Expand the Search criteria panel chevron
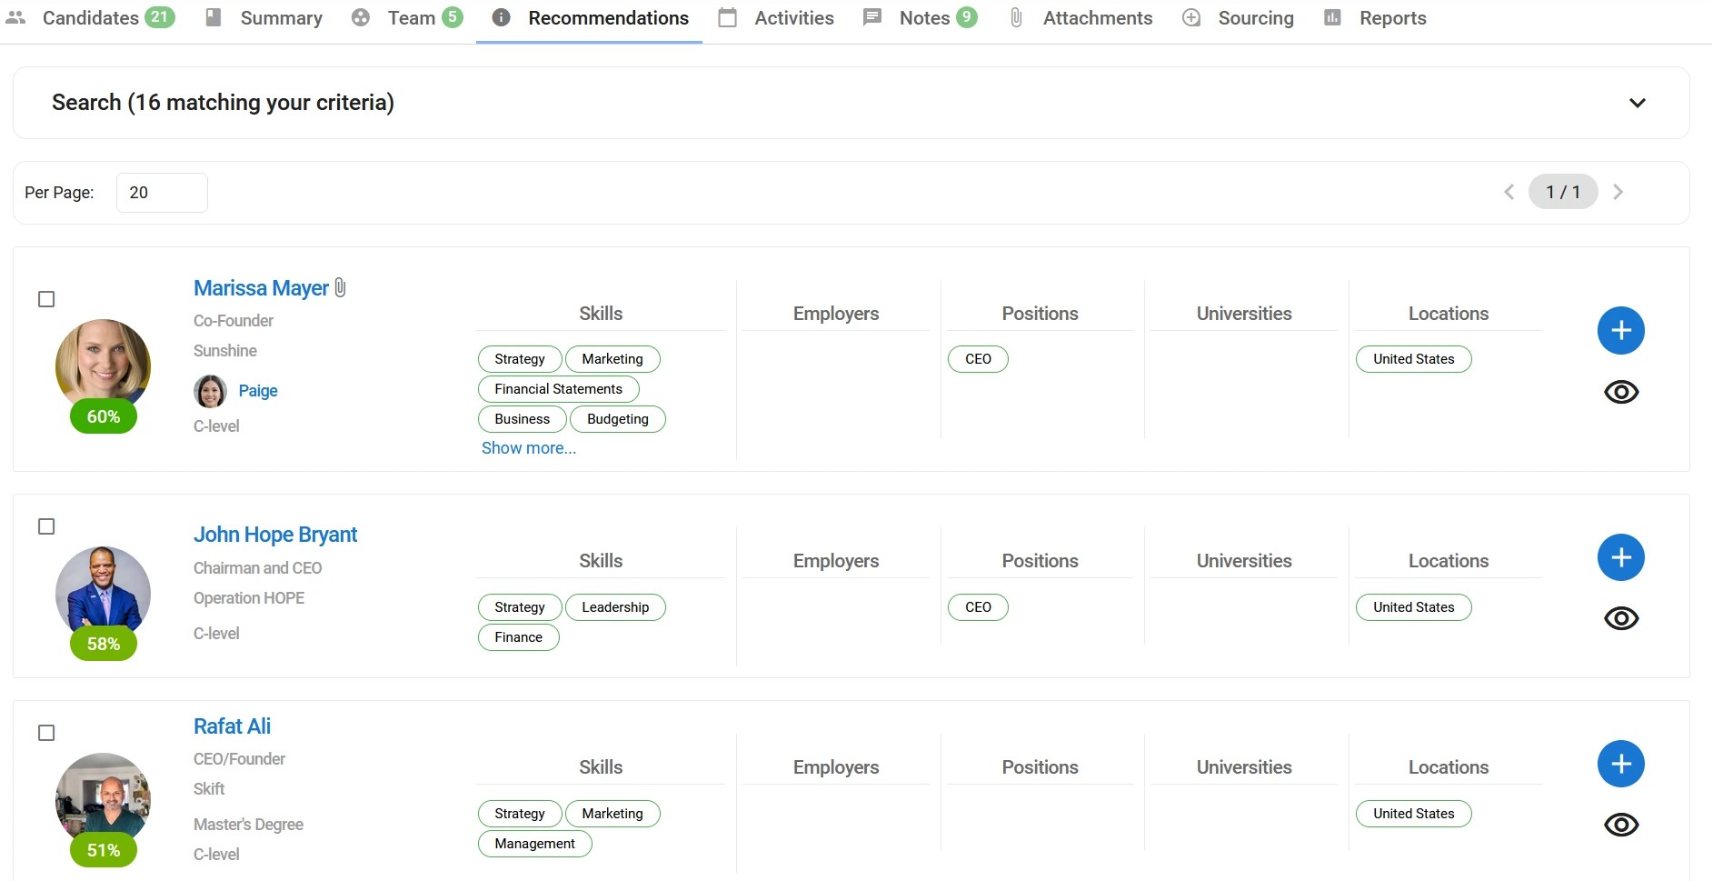 coord(1637,103)
